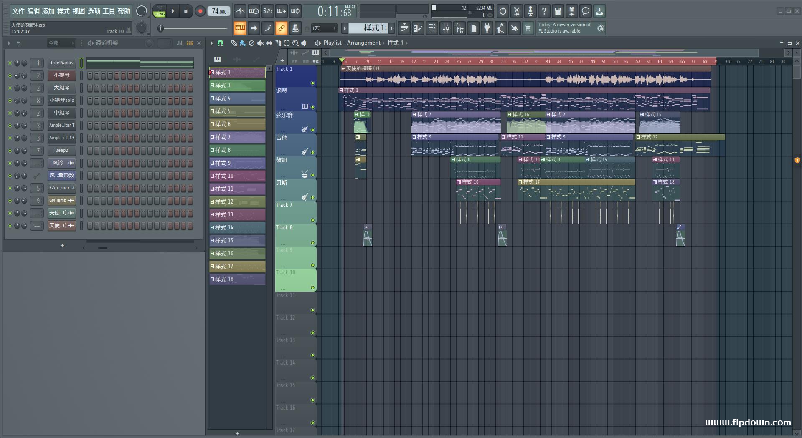Open the browser view
Image resolution: width=802 pixels, height=438 pixels.
tap(459, 28)
